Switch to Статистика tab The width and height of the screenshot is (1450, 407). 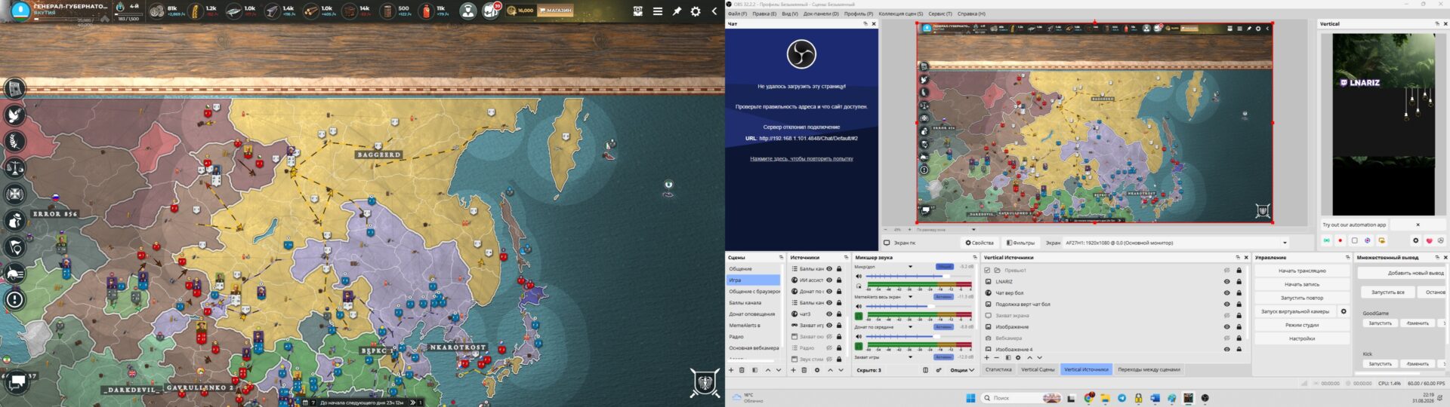point(998,369)
